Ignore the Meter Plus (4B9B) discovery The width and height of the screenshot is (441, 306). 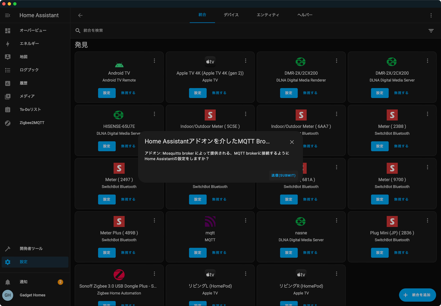(128, 253)
